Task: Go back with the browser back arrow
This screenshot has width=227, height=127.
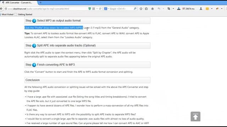Action: click(x=1, y=9)
